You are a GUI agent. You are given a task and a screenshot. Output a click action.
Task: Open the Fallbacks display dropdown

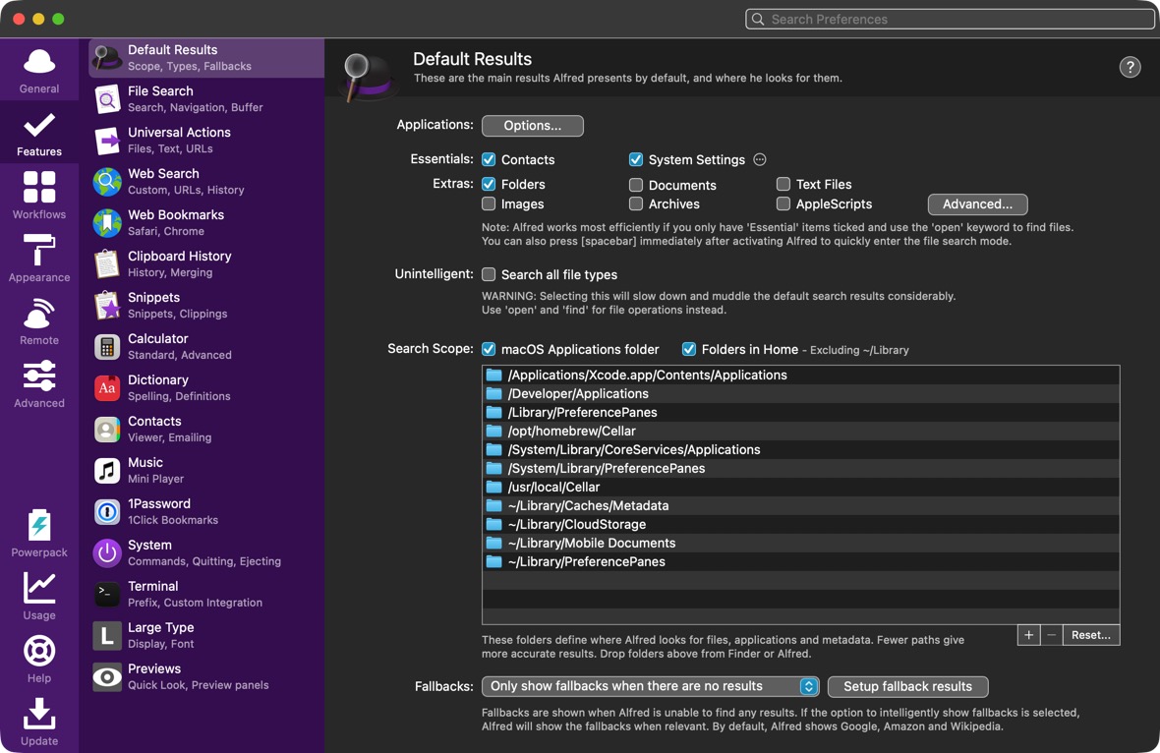coord(650,686)
